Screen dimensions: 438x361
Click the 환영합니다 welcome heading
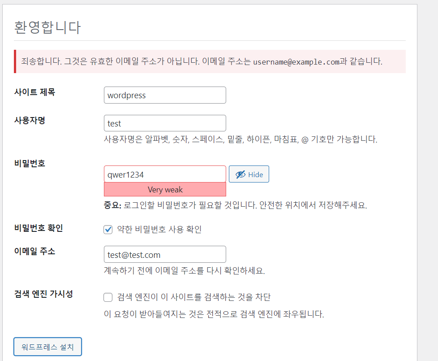(47, 27)
